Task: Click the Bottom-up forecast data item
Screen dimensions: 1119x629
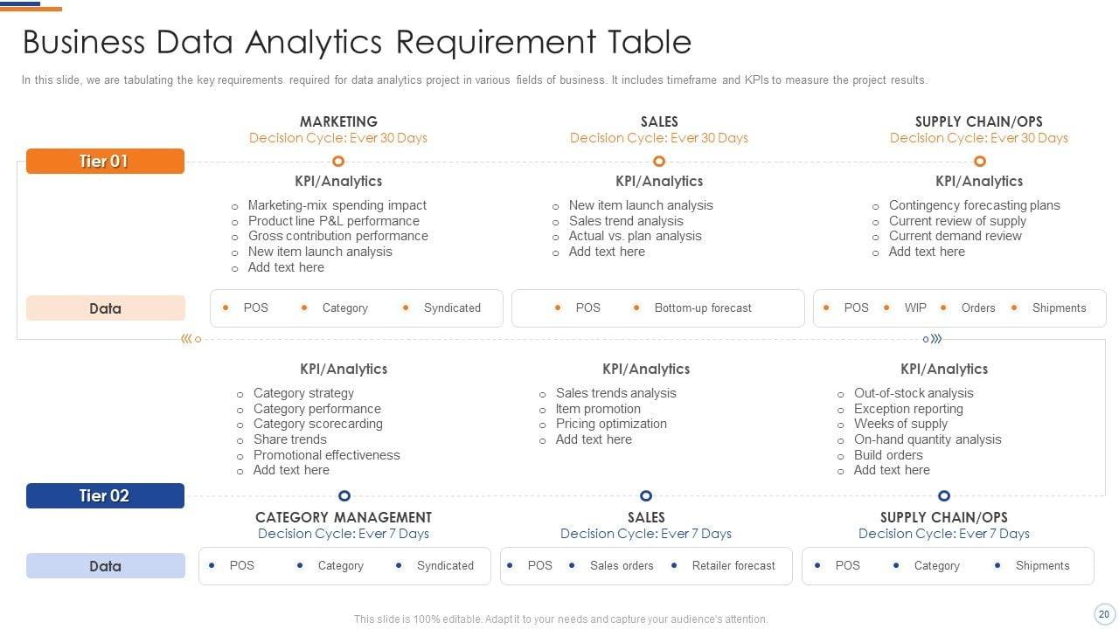Action: [703, 308]
